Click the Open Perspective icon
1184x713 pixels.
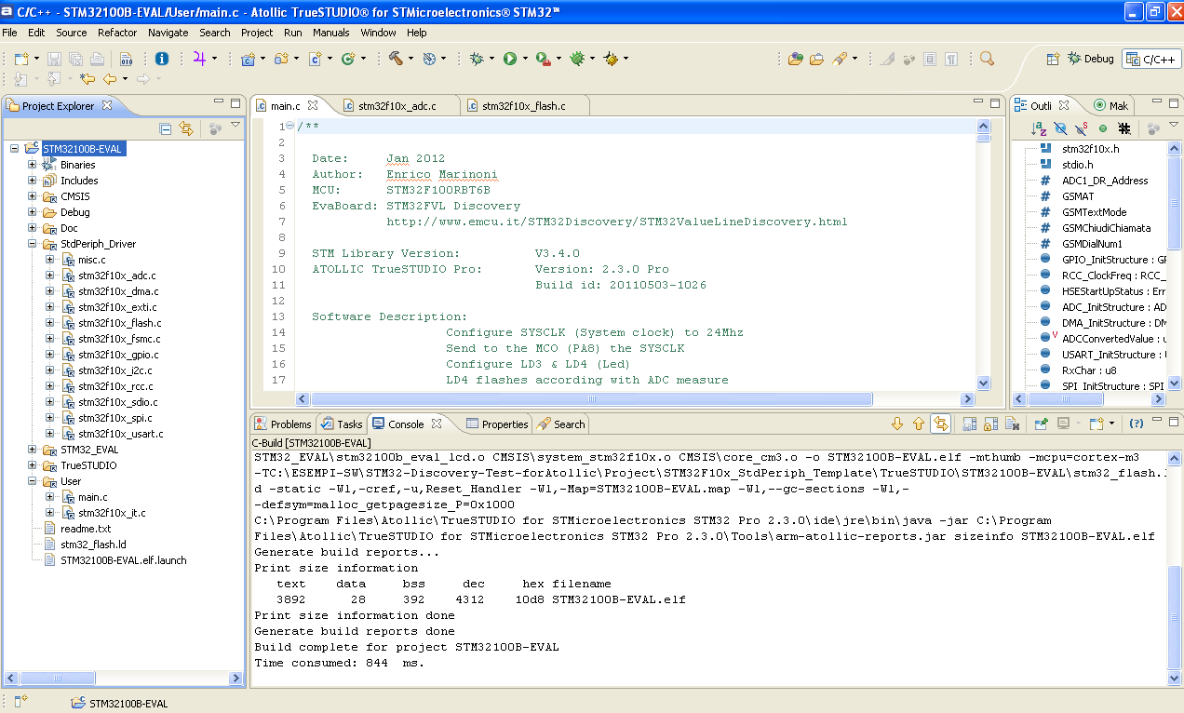coord(1053,58)
